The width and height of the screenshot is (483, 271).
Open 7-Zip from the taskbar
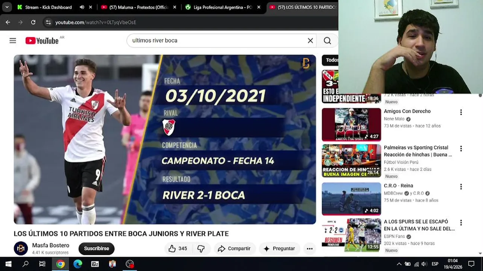[x=95, y=264]
